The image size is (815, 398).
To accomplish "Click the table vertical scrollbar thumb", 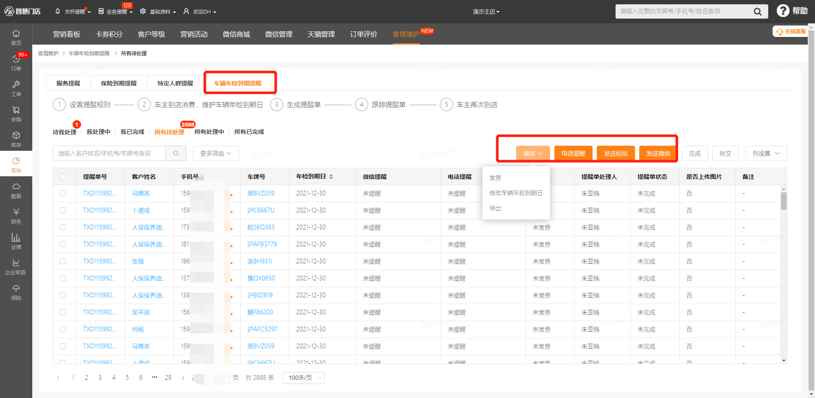I will point(784,201).
